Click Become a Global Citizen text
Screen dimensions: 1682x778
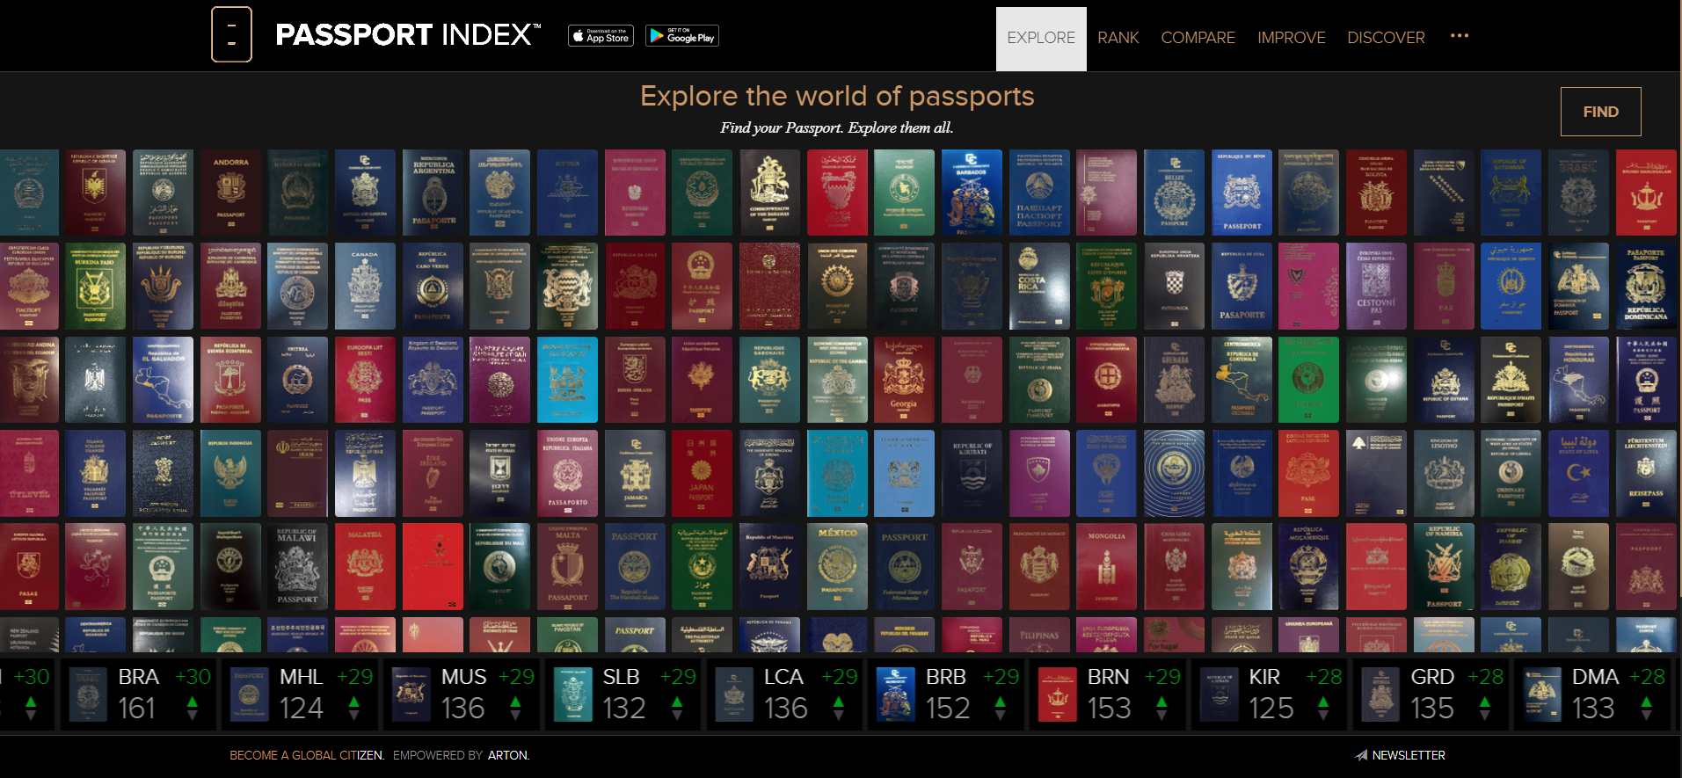tap(307, 755)
